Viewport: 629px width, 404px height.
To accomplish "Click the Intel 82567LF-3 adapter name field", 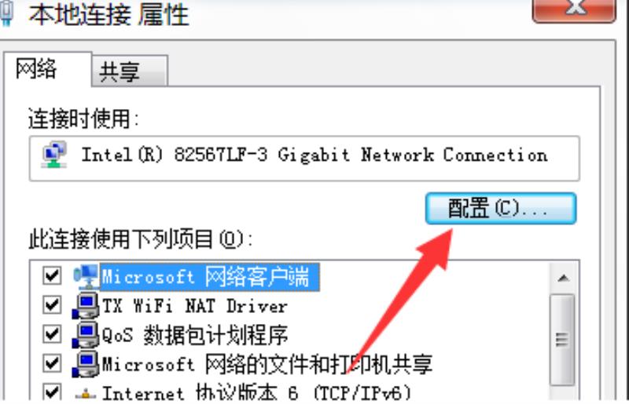I will point(304,158).
